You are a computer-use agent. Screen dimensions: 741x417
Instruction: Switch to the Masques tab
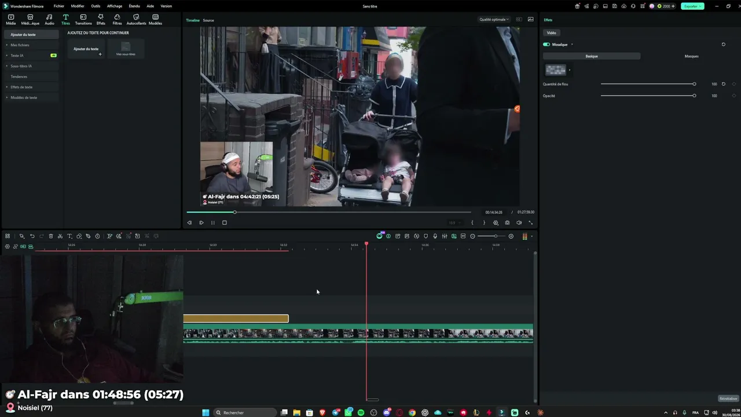691,56
